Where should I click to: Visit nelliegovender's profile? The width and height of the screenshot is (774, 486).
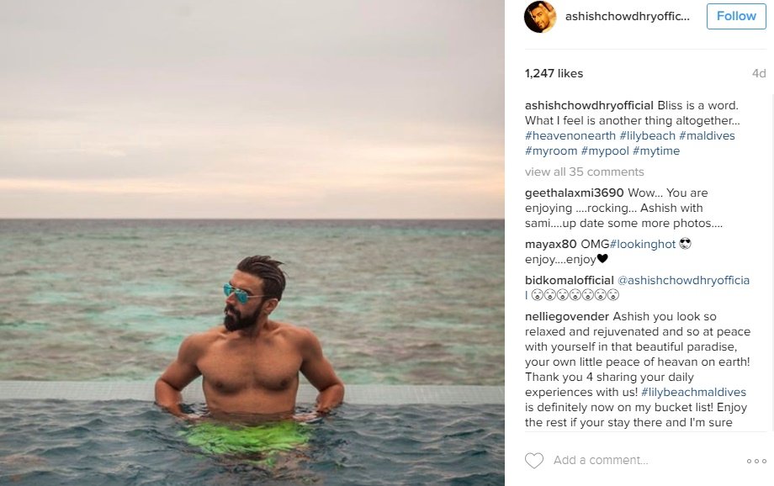coord(567,317)
